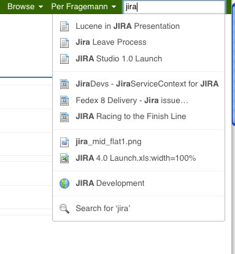The height and width of the screenshot is (254, 235).
Task: Click the blue vertical scrollbar thumb
Action: pos(233,63)
